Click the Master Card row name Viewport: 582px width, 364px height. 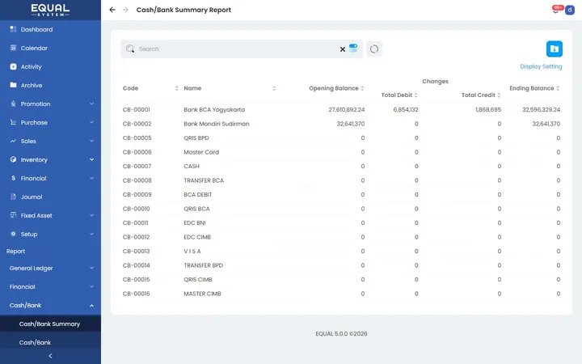(x=201, y=152)
